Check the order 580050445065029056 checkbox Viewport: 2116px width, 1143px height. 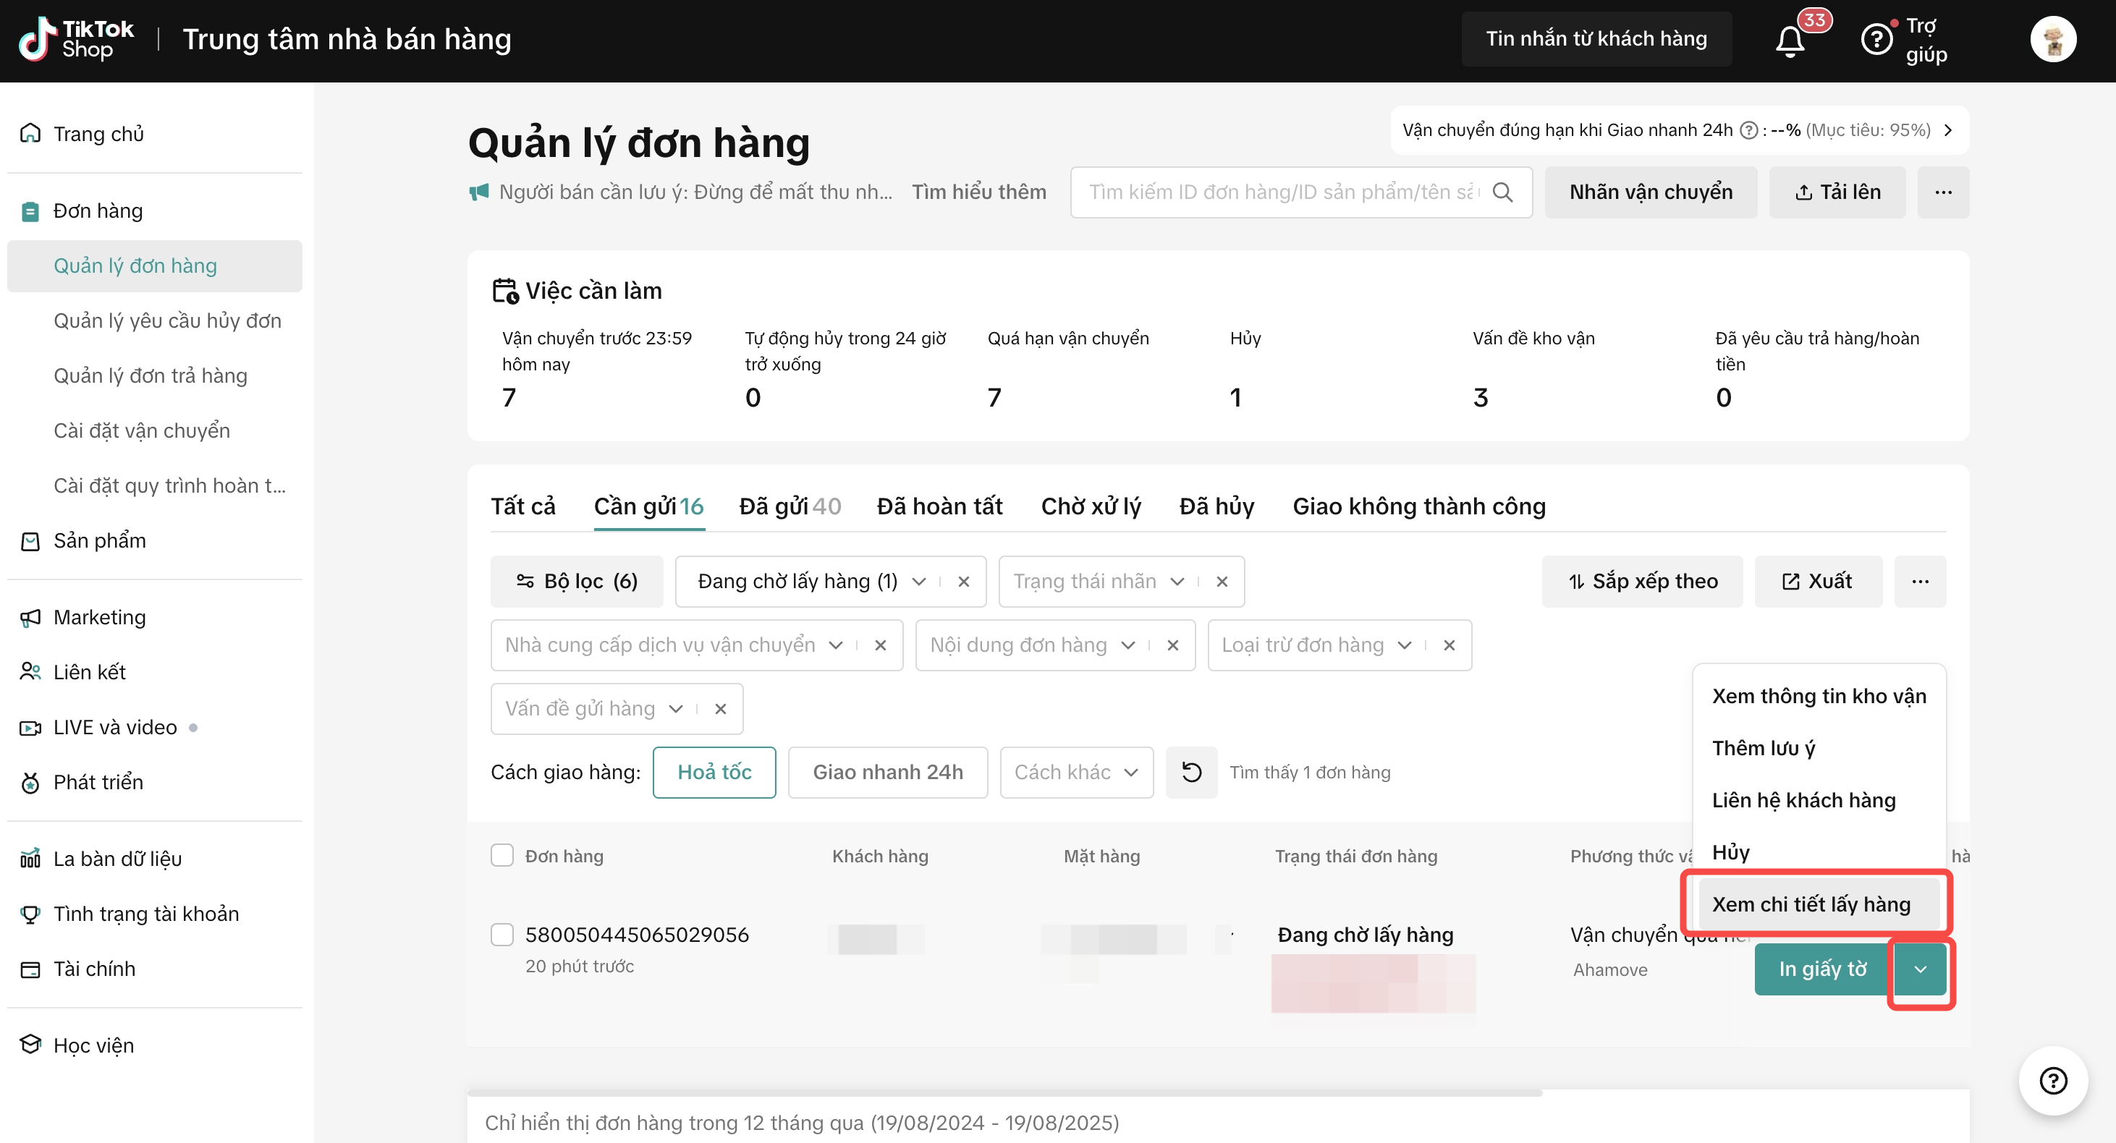click(x=502, y=935)
